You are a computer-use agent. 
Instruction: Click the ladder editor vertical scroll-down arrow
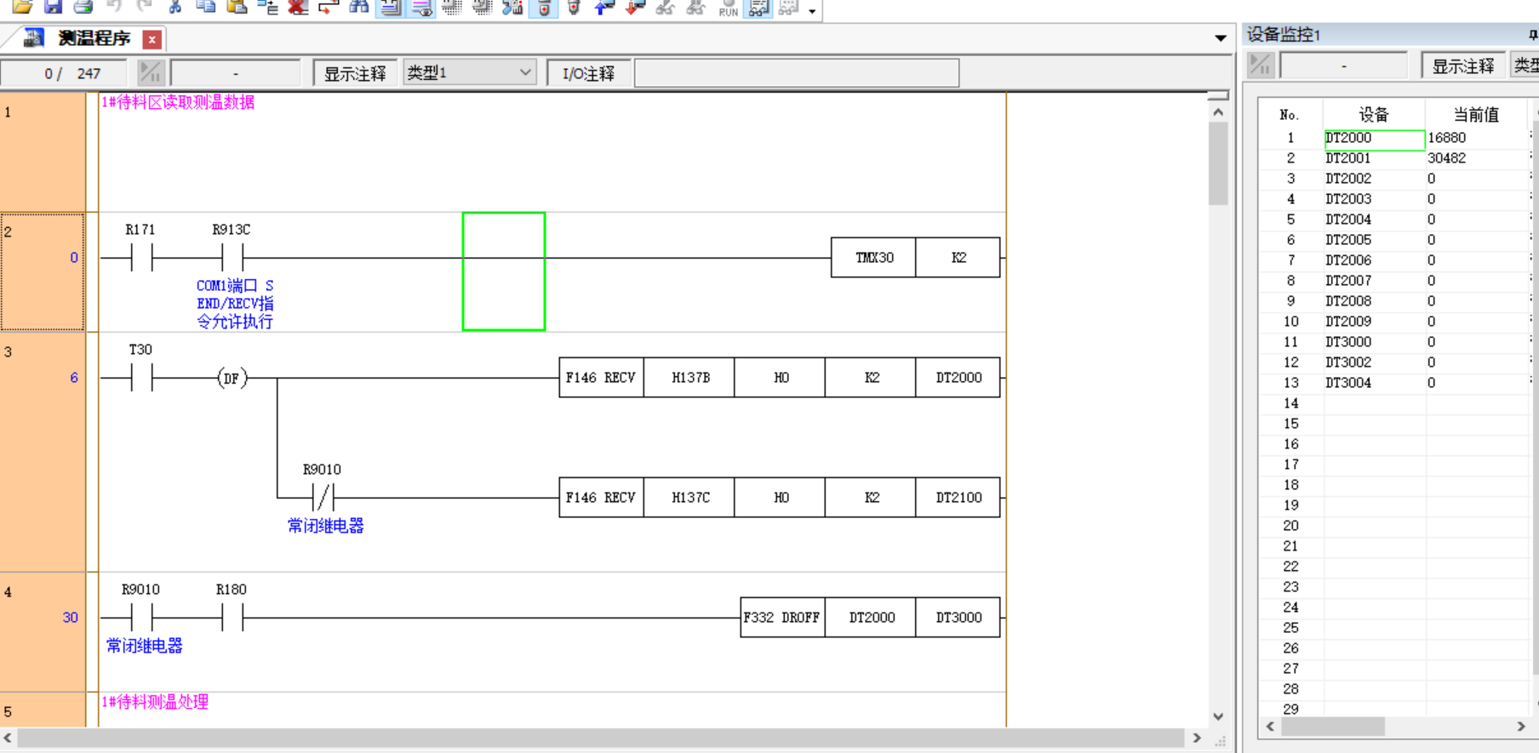pyautogui.click(x=1218, y=716)
